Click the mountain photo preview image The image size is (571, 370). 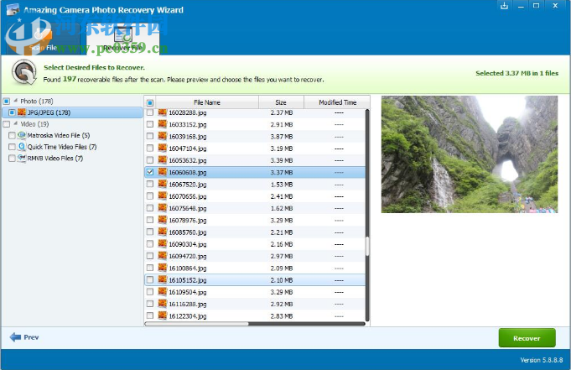[x=470, y=154]
